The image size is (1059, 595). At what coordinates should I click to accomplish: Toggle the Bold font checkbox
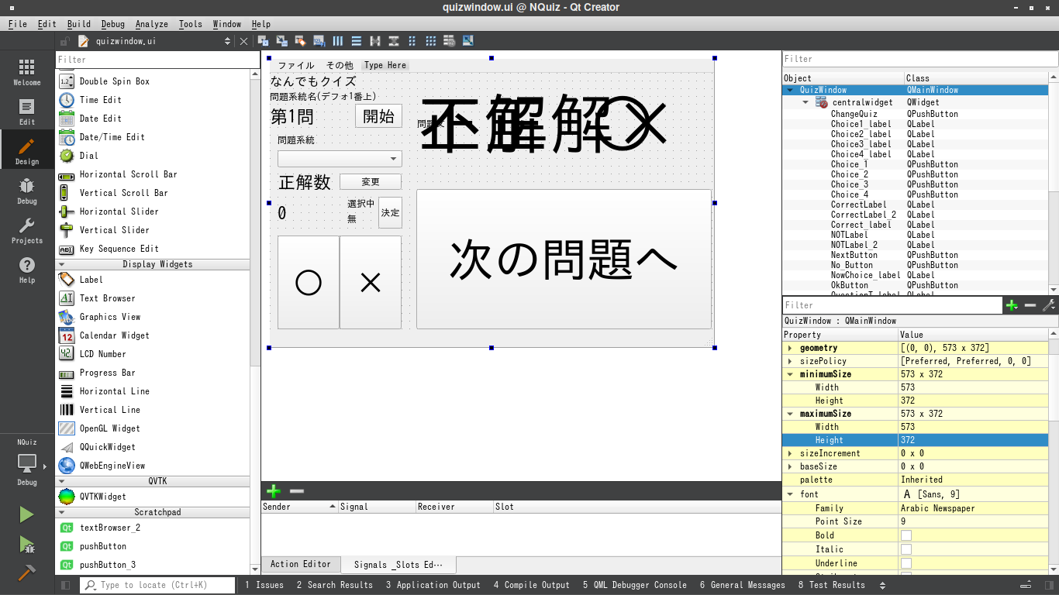point(905,535)
